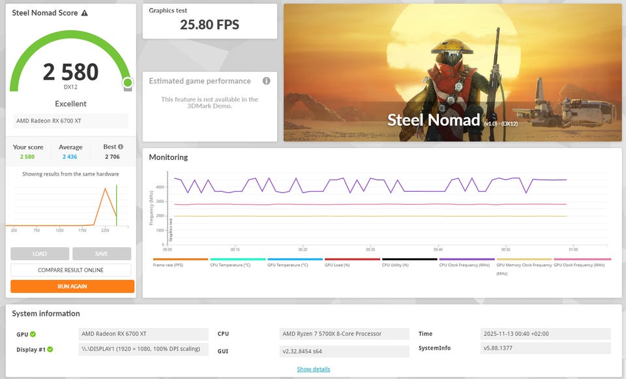The height and width of the screenshot is (379, 626).
Task: Click the orange RUN AGAIN button
Action: [x=72, y=286]
